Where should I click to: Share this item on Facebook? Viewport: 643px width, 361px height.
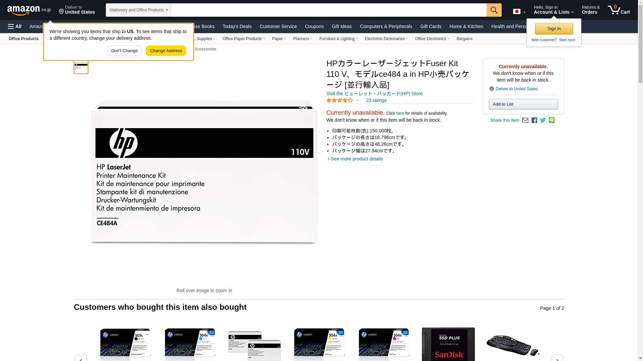pos(534,120)
